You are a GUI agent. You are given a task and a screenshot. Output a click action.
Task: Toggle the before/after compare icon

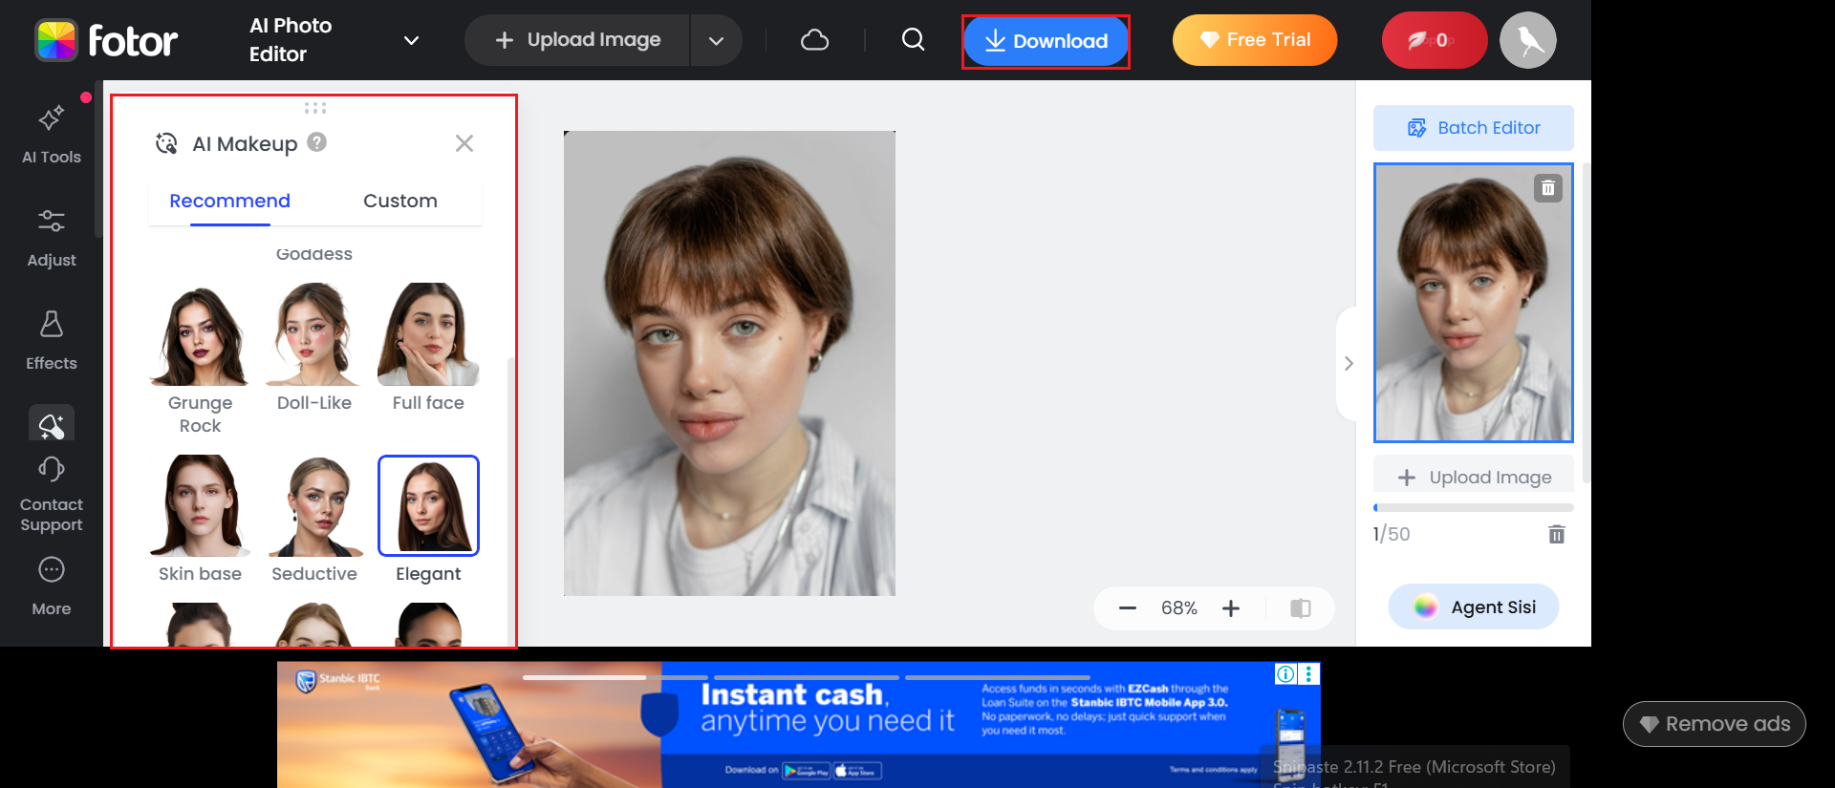coord(1301,608)
